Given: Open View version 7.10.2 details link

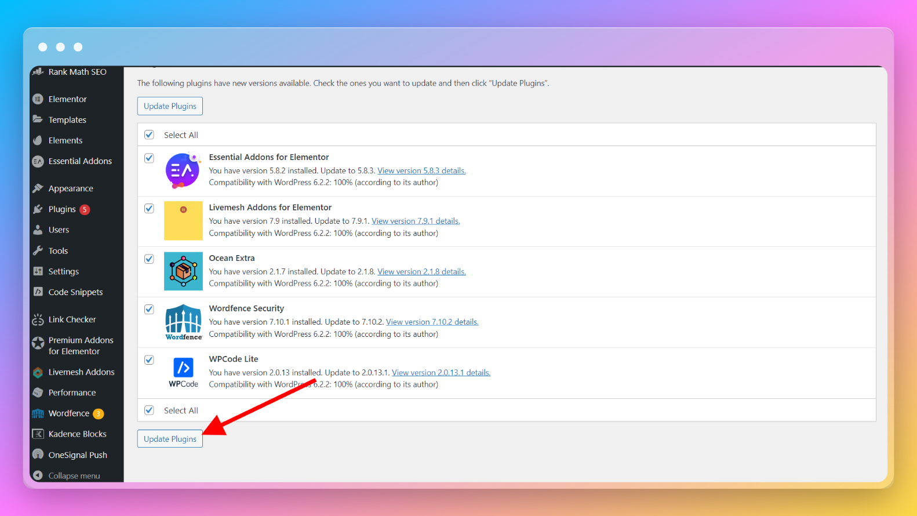Looking at the screenshot, I should [432, 322].
